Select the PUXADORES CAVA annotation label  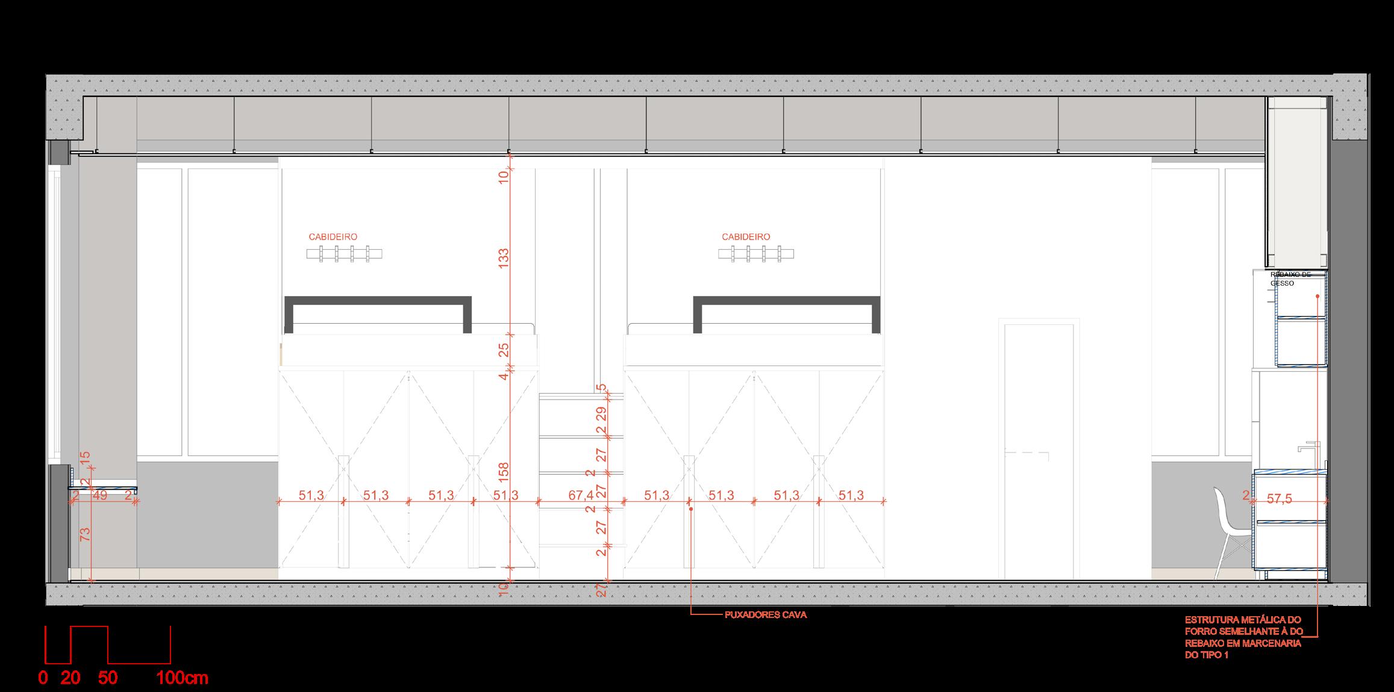tap(766, 615)
